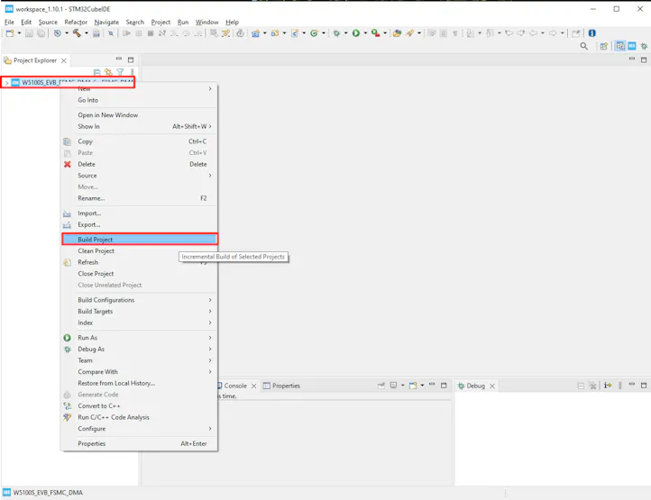Choose Refresh in the context menu
651x500 pixels.
(x=140, y=262)
